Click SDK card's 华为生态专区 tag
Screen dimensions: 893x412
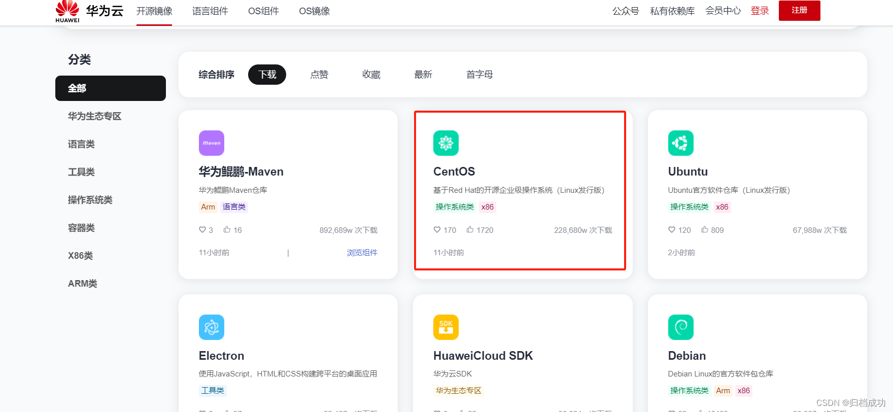click(x=459, y=391)
